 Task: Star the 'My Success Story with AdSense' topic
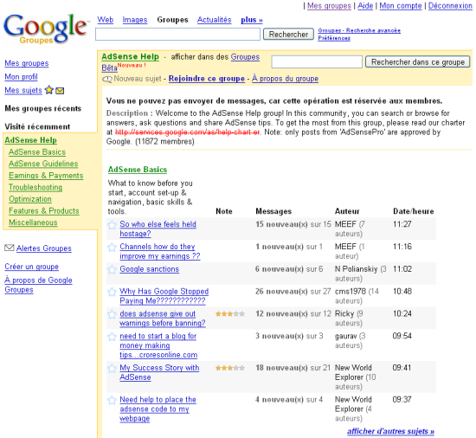[x=112, y=369]
